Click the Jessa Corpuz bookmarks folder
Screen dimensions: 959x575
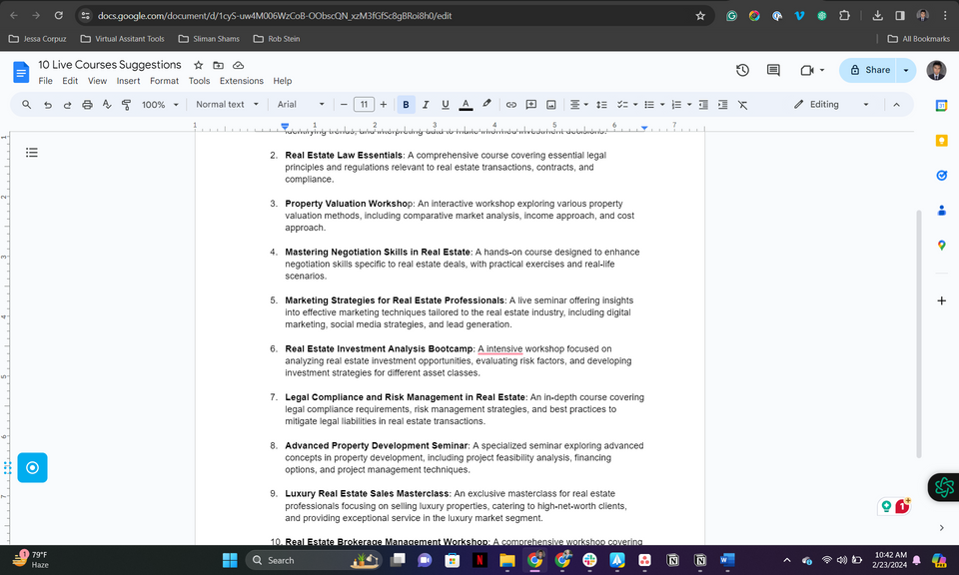pyautogui.click(x=37, y=39)
